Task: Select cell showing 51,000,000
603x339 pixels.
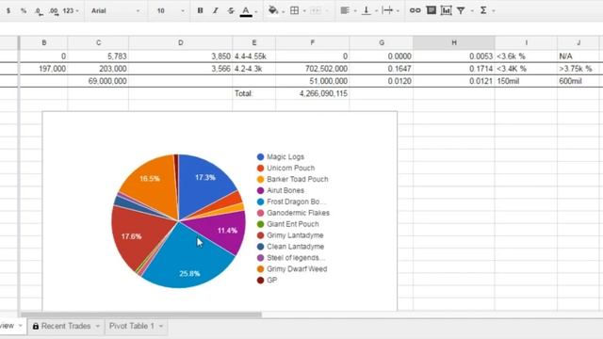Action: [312, 81]
